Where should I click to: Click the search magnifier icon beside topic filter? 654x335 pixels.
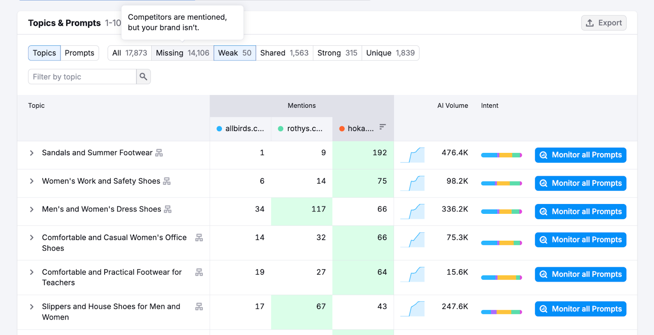coord(143,77)
